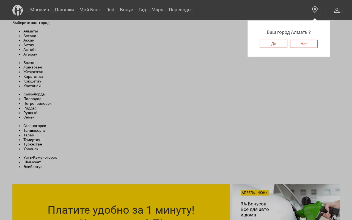The width and height of the screenshot is (352, 220).
Task: Select the city Караганда
Action: tap(33, 76)
